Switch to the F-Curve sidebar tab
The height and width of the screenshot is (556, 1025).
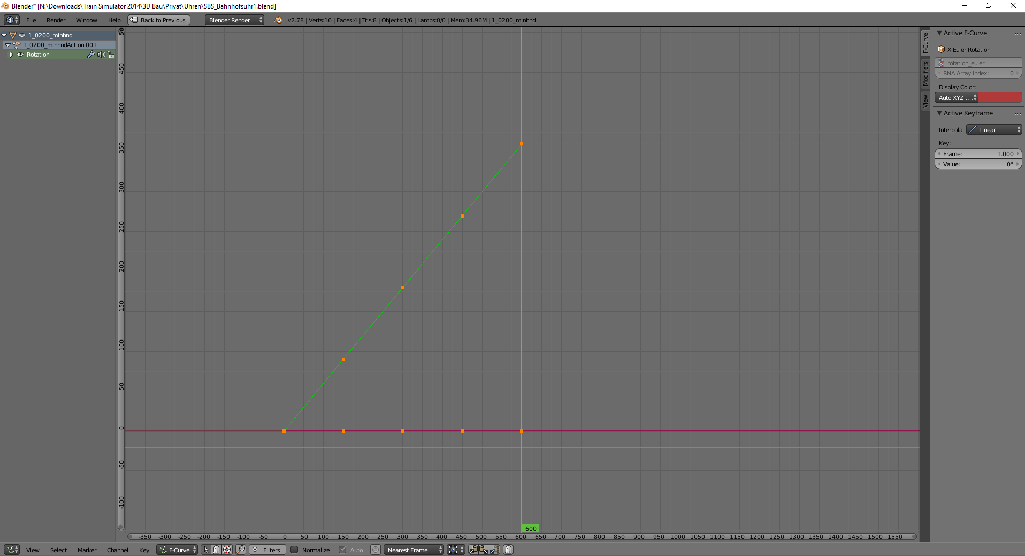[x=925, y=43]
